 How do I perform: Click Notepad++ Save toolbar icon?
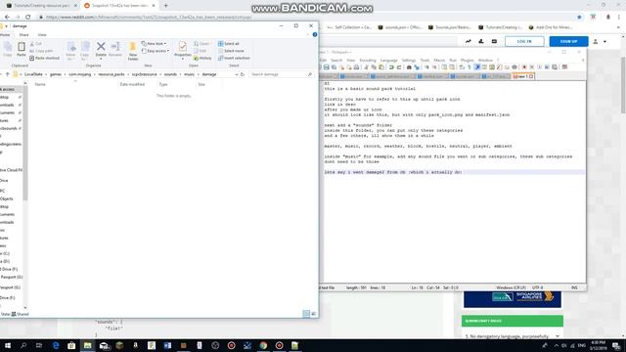pyautogui.click(x=326, y=67)
